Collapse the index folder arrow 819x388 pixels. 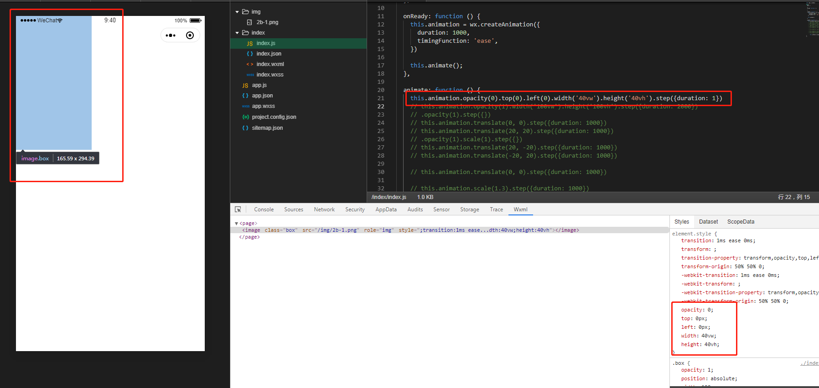click(x=237, y=33)
